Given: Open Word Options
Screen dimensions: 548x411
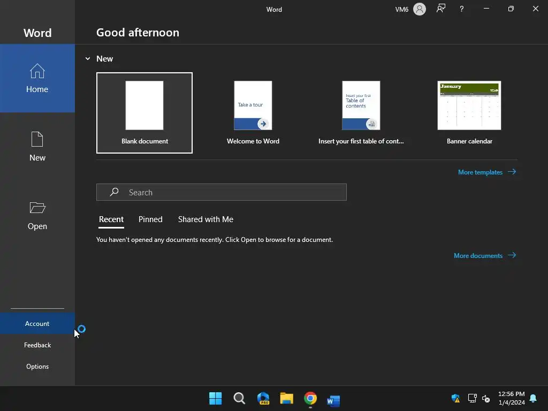Looking at the screenshot, I should 37,366.
